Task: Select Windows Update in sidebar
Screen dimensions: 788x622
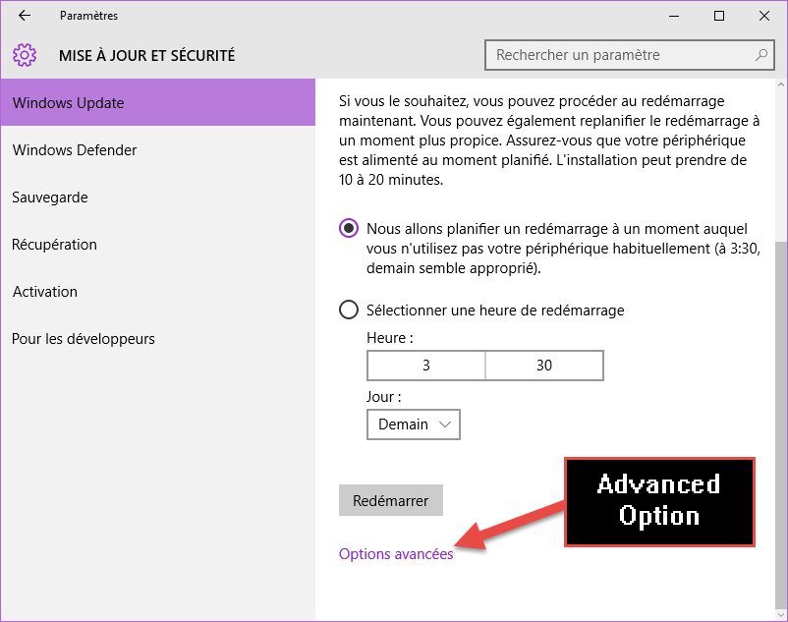Action: (x=158, y=102)
